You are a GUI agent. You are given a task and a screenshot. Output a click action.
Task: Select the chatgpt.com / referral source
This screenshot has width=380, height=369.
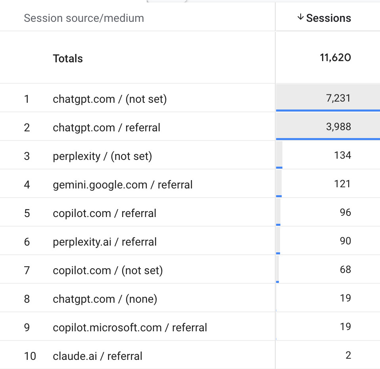pos(106,127)
